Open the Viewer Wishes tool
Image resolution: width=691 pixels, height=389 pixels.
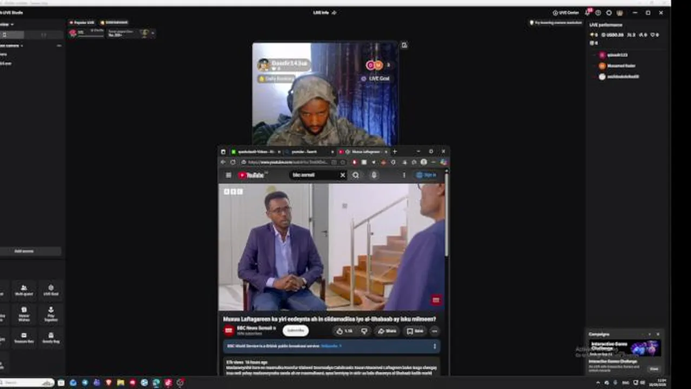pyautogui.click(x=24, y=314)
